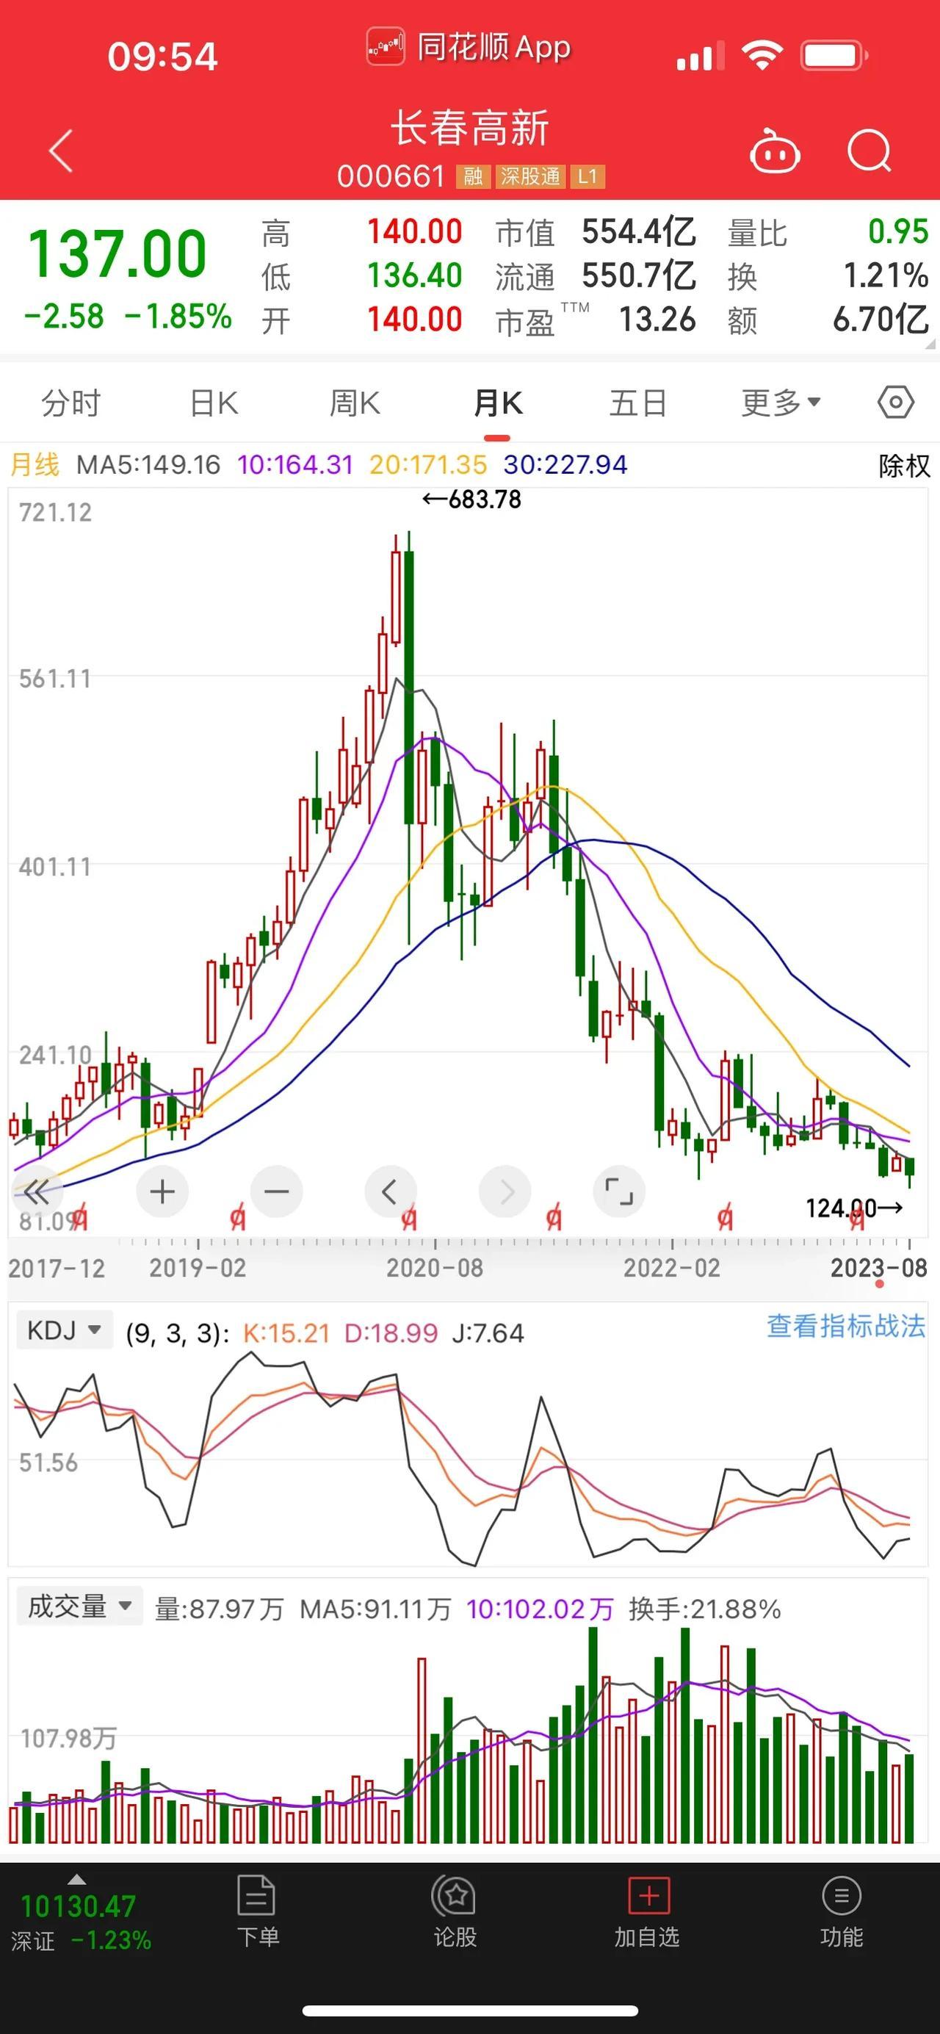Tap K:15.21 indicator value
Screen dimensions: 940x2034
click(286, 1332)
